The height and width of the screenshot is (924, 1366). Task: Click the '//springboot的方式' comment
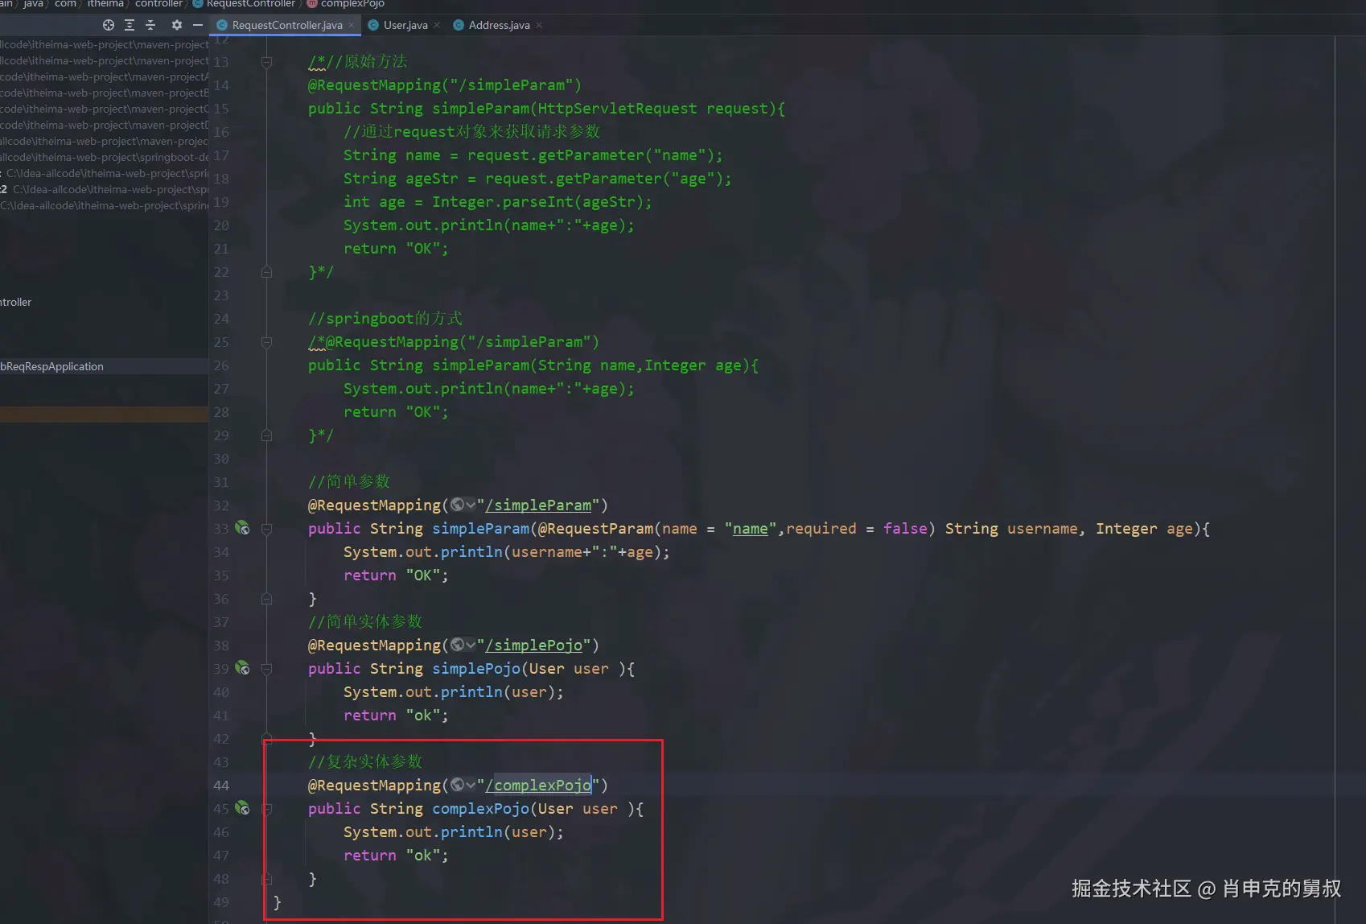coord(385,319)
